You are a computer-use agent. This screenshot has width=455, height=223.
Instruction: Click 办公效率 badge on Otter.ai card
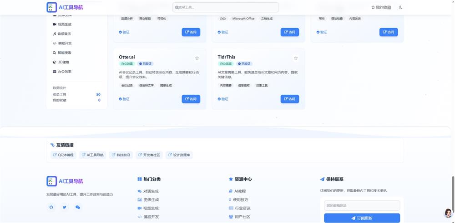(127, 63)
